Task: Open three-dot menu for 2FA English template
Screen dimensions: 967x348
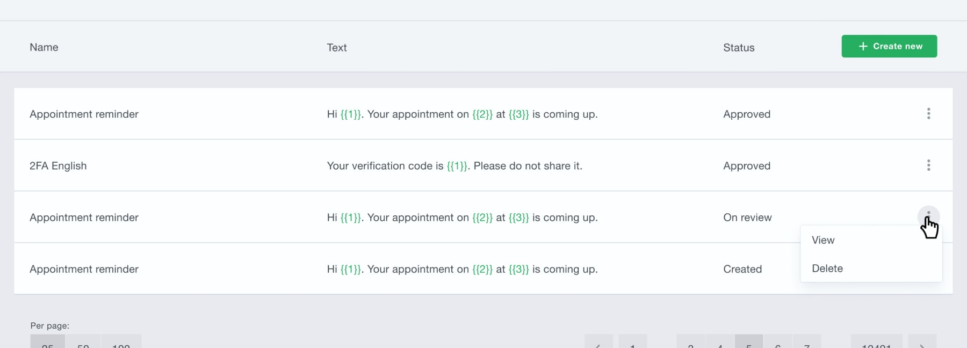Action: (928, 165)
